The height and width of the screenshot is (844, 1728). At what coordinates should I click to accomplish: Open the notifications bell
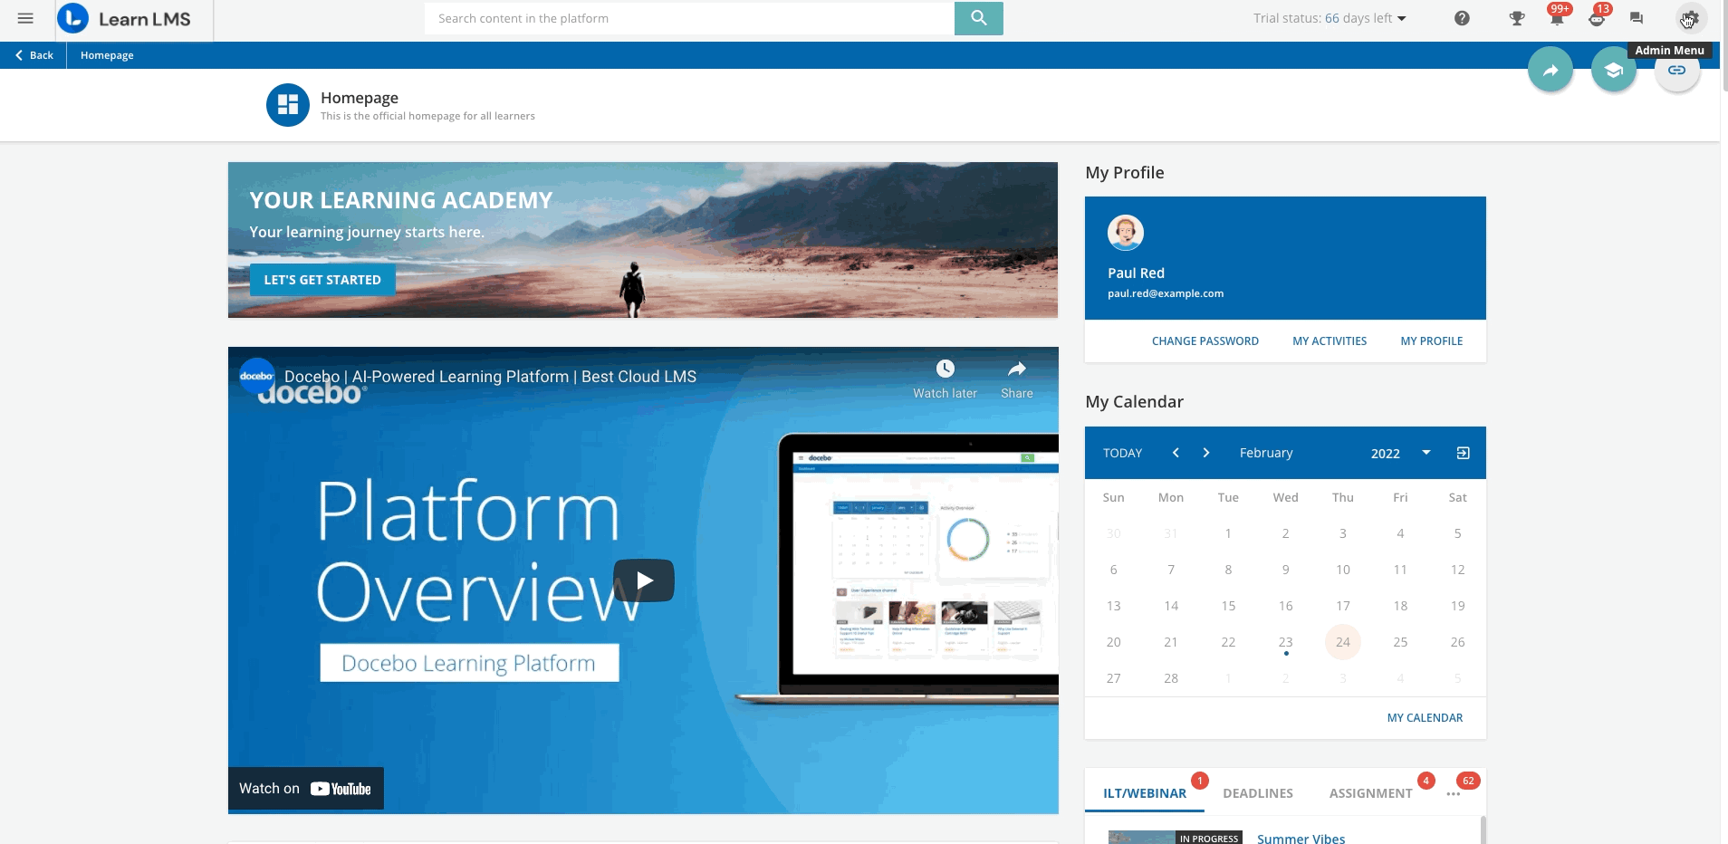(x=1556, y=19)
